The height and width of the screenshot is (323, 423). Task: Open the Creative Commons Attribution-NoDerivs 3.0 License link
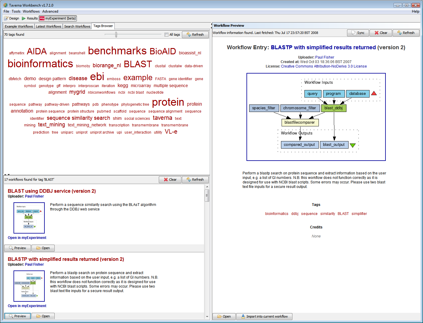[324, 66]
